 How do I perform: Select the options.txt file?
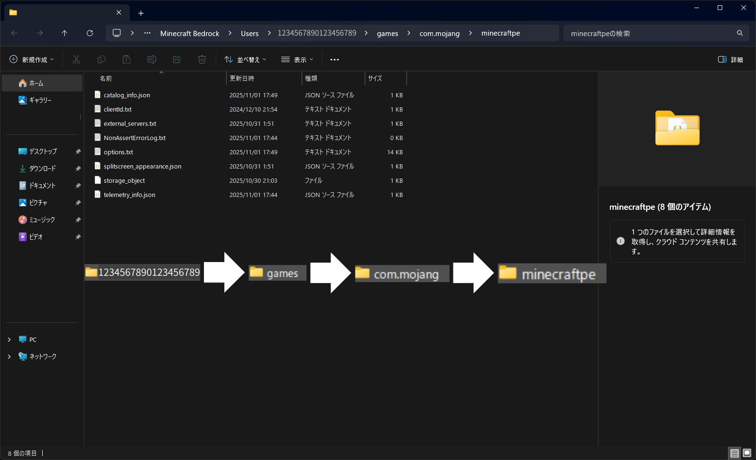(119, 152)
